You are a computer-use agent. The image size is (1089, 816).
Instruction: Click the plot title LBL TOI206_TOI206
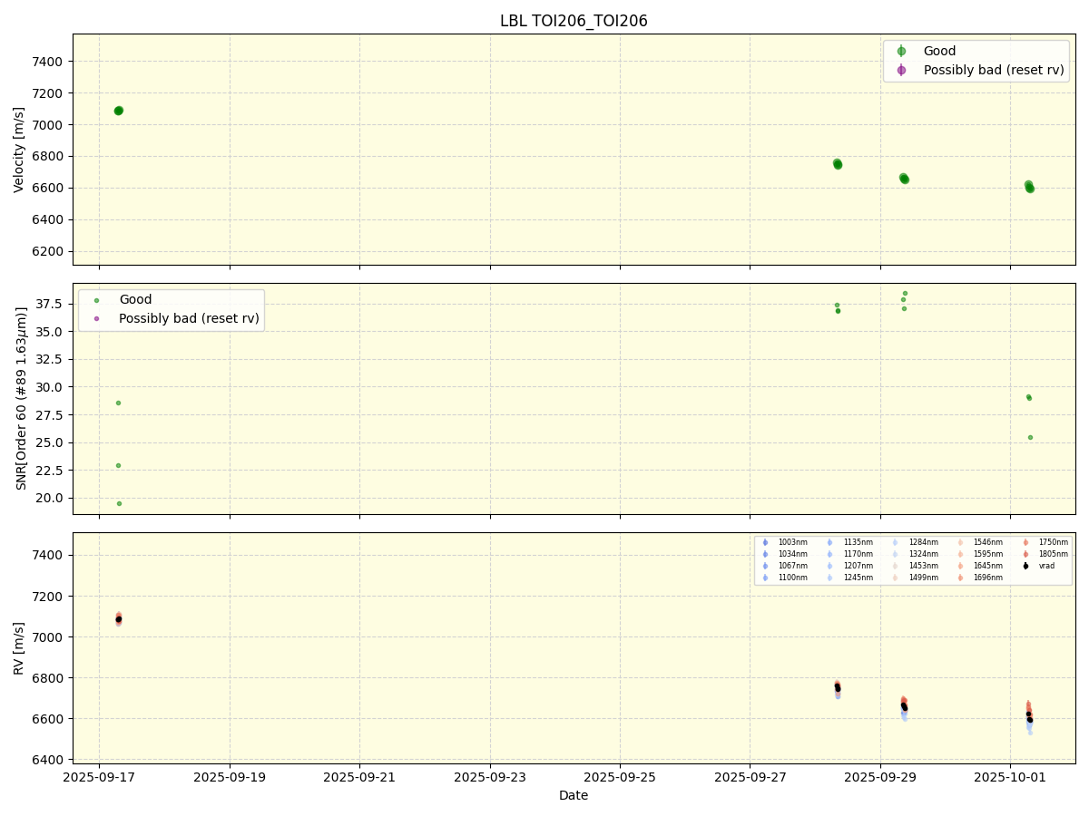pos(574,21)
